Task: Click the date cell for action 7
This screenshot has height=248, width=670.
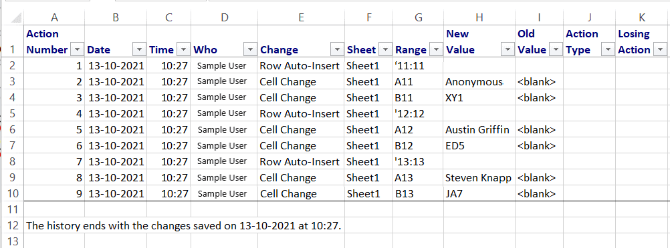Action: click(116, 161)
